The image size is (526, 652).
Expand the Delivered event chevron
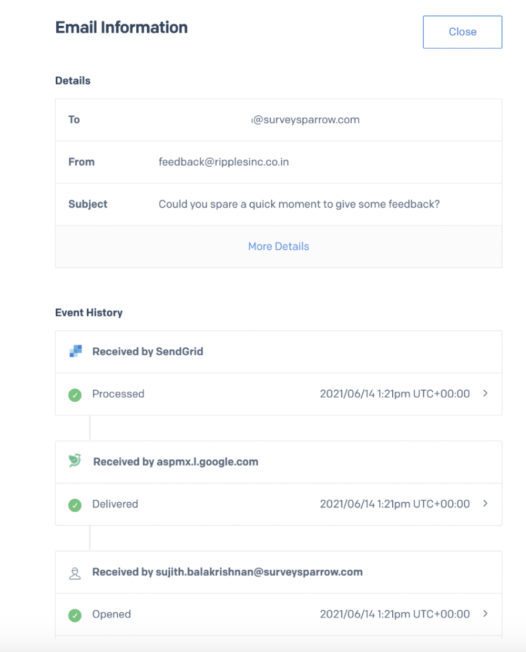485,503
